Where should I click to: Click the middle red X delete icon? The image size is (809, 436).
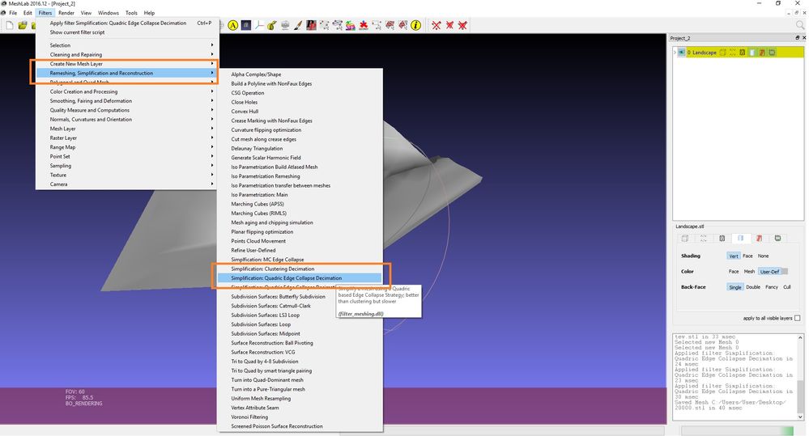tap(449, 25)
